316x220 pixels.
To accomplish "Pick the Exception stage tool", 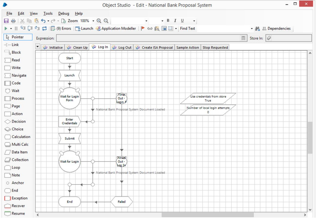I will click(16, 198).
